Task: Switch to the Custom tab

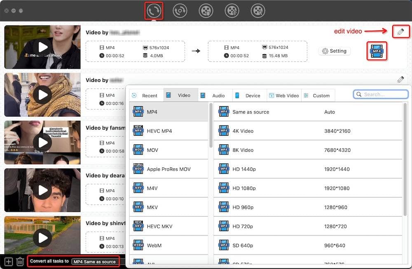Action: coord(318,95)
